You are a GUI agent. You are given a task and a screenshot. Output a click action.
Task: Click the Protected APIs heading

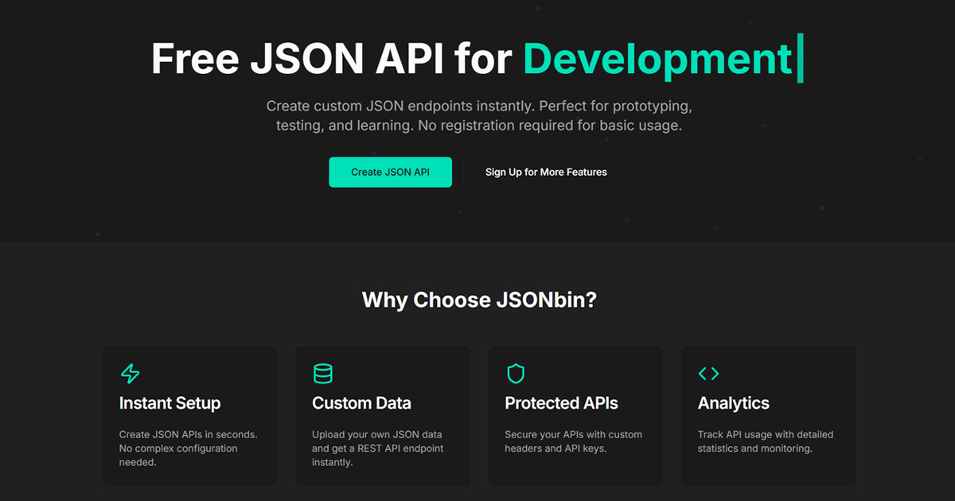tap(561, 403)
